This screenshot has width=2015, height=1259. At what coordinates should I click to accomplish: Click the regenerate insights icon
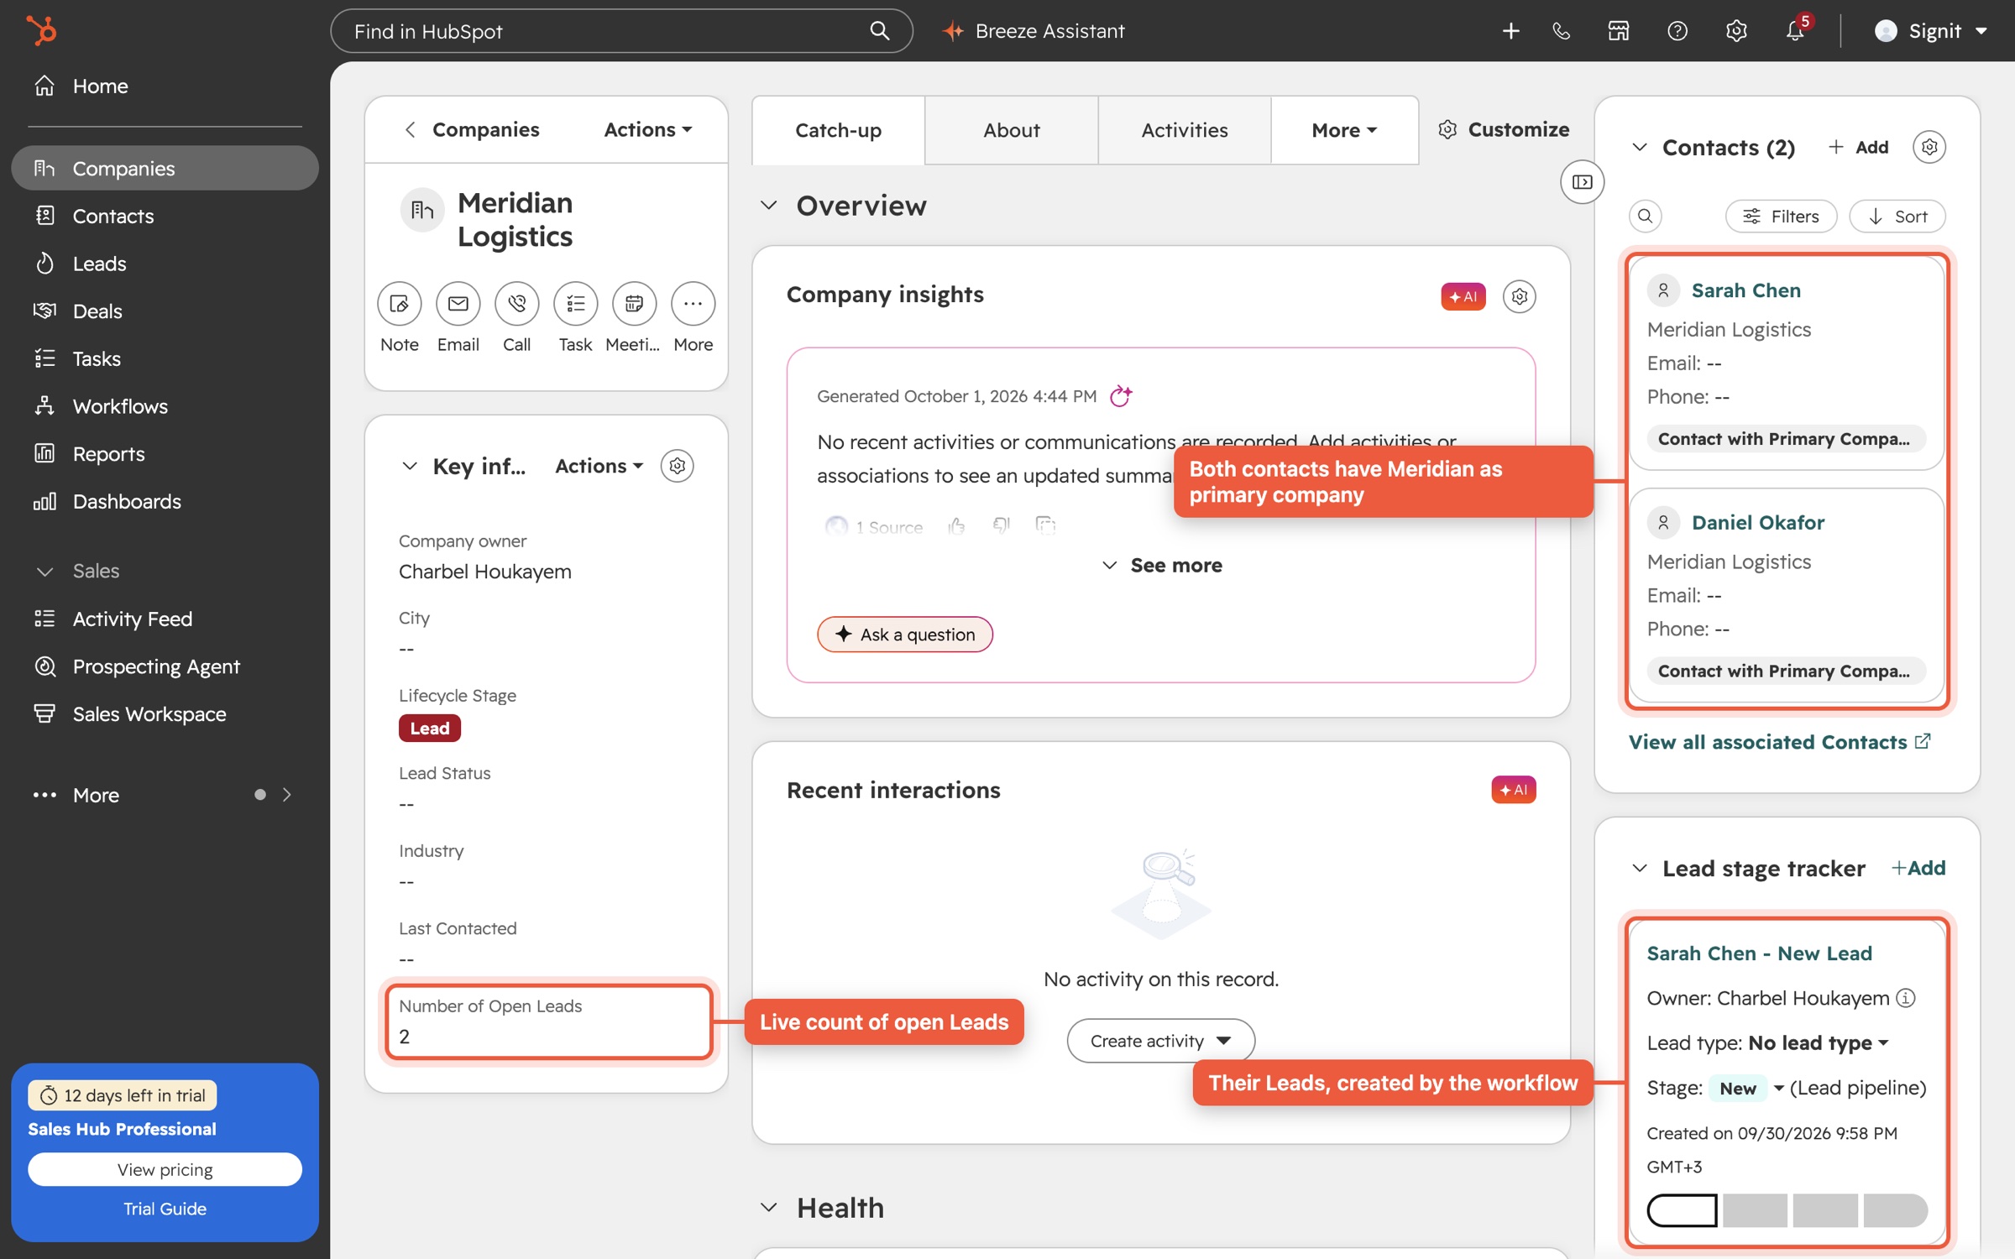[1121, 395]
